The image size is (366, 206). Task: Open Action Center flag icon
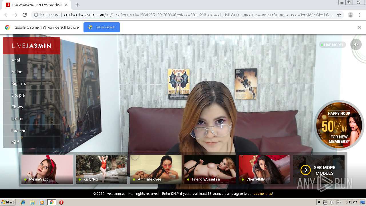tap(339, 202)
